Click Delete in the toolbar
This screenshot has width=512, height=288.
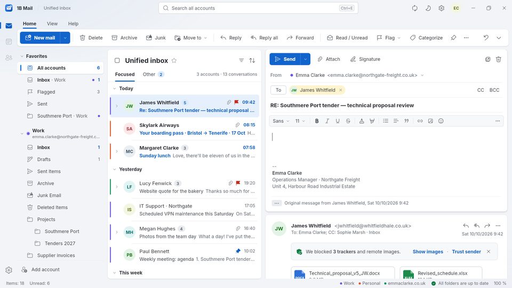click(x=91, y=38)
